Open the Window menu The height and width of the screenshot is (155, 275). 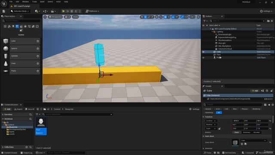click(25, 2)
